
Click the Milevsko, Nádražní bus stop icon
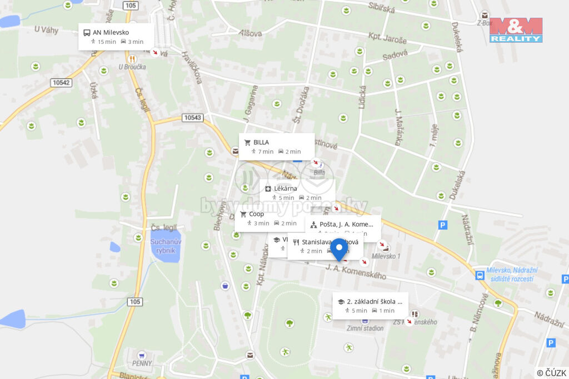click(480, 275)
